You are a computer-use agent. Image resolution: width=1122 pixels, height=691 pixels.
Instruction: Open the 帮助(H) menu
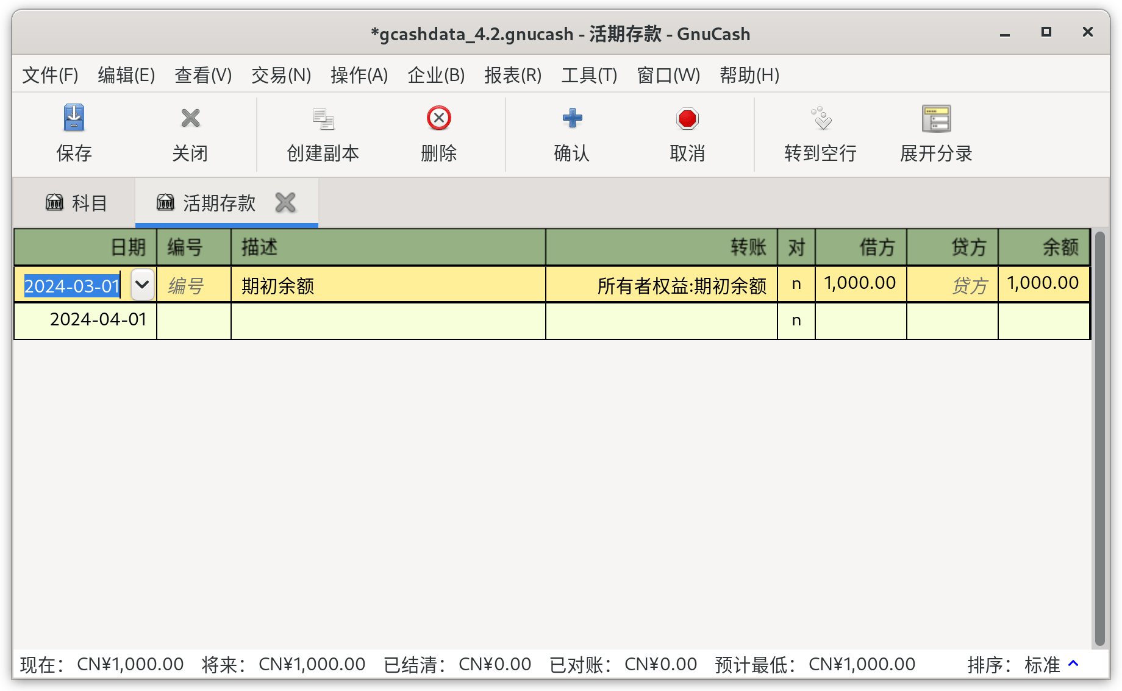click(x=749, y=75)
